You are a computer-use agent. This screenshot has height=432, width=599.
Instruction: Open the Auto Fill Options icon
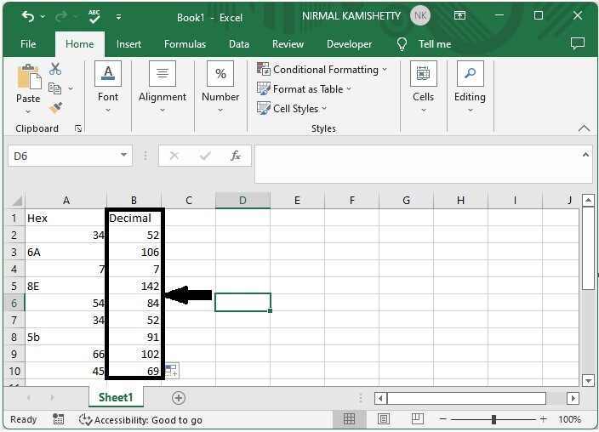[171, 370]
